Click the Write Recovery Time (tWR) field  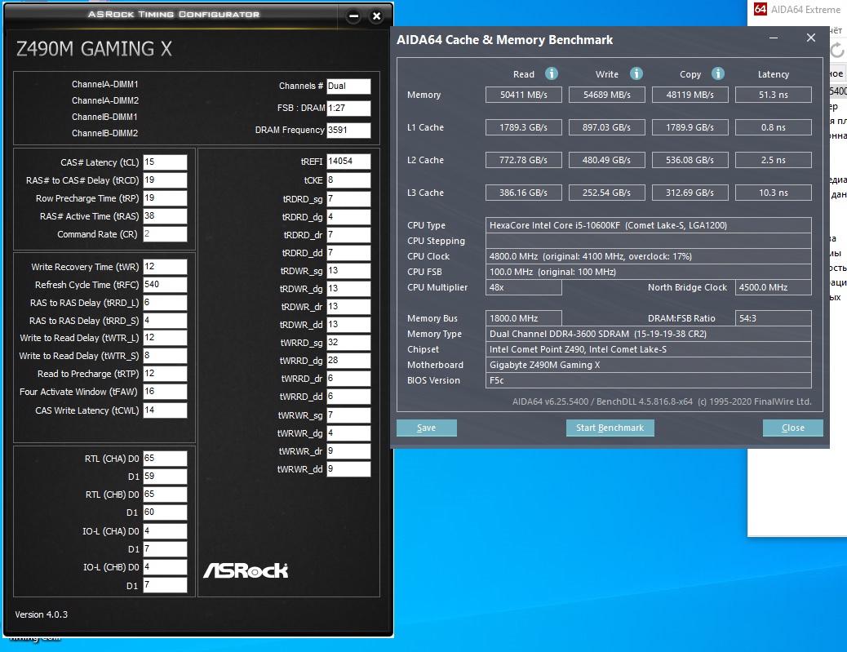(166, 267)
